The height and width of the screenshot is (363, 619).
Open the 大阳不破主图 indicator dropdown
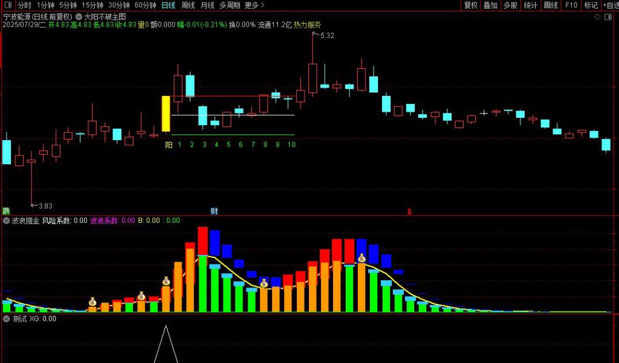click(79, 16)
